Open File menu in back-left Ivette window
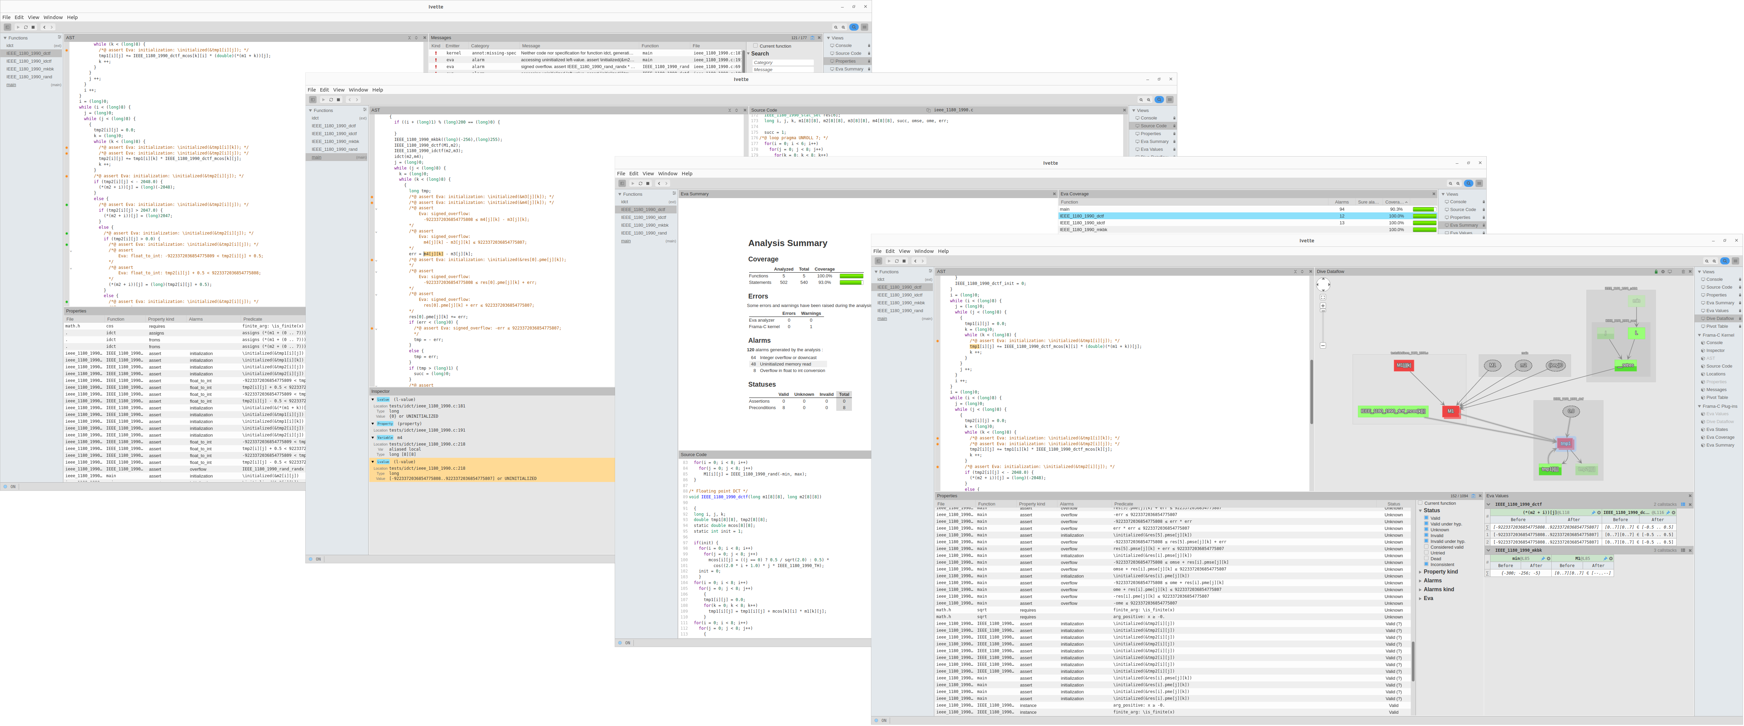This screenshot has height=726, width=1744. (6, 18)
